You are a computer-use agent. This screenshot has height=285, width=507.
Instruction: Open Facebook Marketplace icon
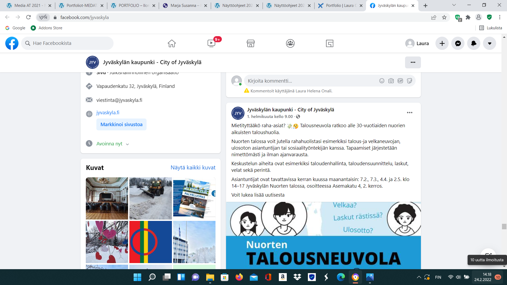pyautogui.click(x=251, y=43)
